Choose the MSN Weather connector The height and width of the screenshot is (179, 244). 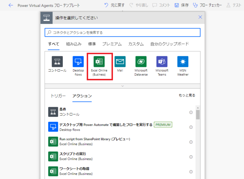[183, 66]
